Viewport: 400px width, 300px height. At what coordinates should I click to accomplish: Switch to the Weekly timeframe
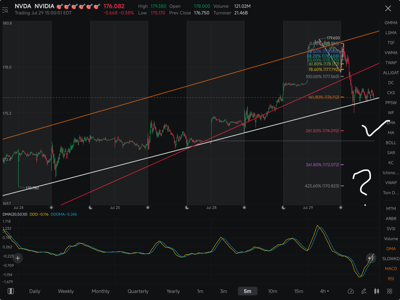[x=66, y=291]
